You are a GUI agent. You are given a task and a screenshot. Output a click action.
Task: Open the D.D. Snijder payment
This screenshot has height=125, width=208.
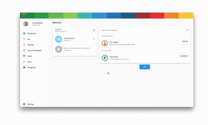(144, 43)
